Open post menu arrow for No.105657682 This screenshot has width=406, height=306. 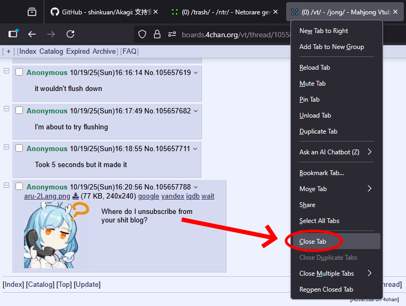[x=196, y=111]
